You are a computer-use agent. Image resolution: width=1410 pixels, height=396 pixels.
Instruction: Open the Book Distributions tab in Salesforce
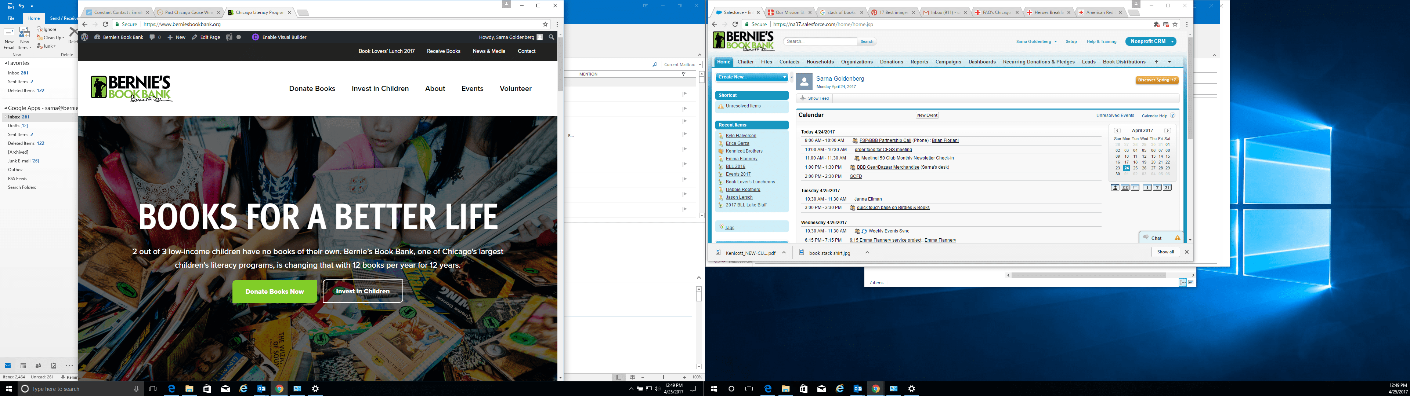click(x=1124, y=62)
